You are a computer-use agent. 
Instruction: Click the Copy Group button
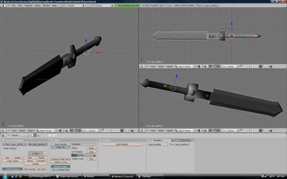(13, 161)
